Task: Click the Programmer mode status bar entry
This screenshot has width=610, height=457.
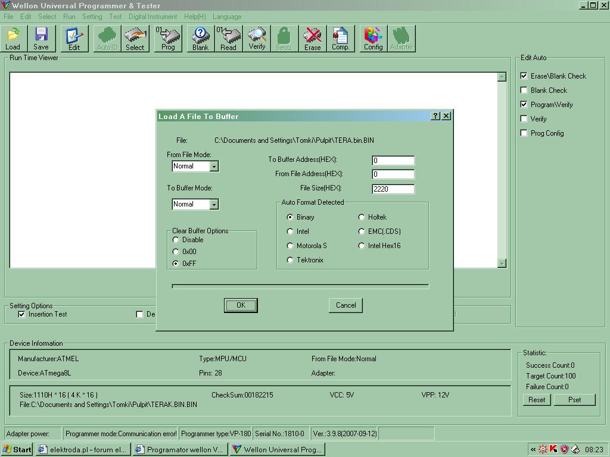Action: [x=120, y=433]
